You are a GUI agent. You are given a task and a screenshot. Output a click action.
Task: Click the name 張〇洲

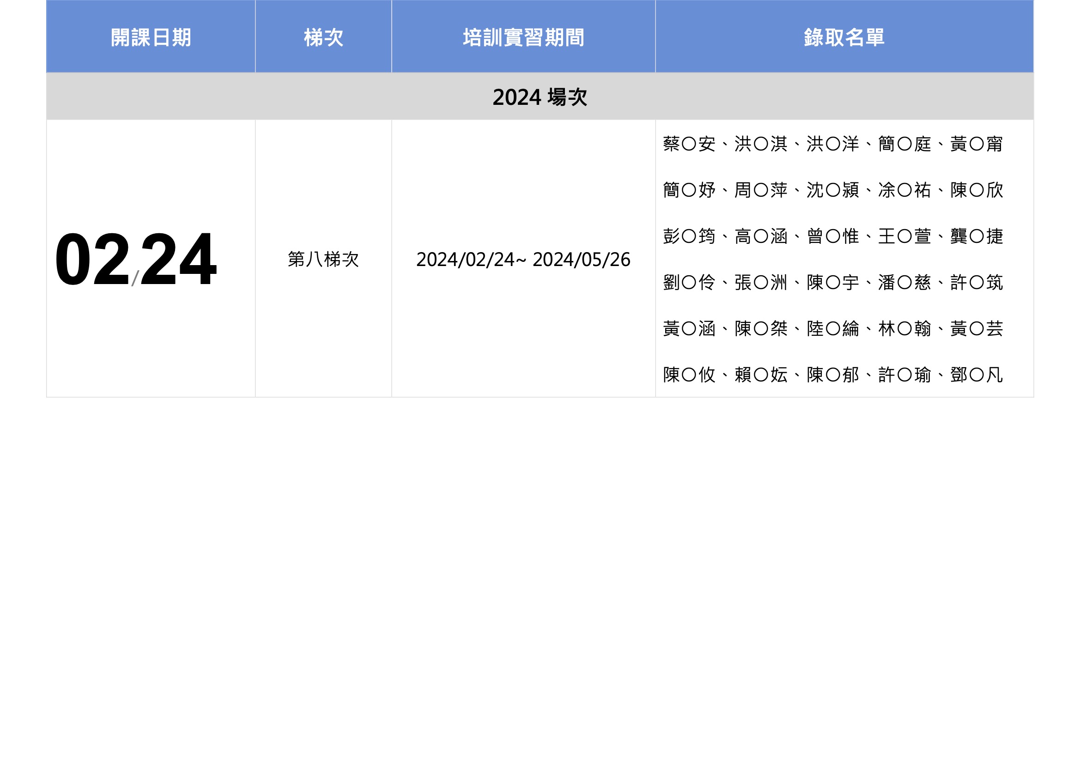[761, 282]
